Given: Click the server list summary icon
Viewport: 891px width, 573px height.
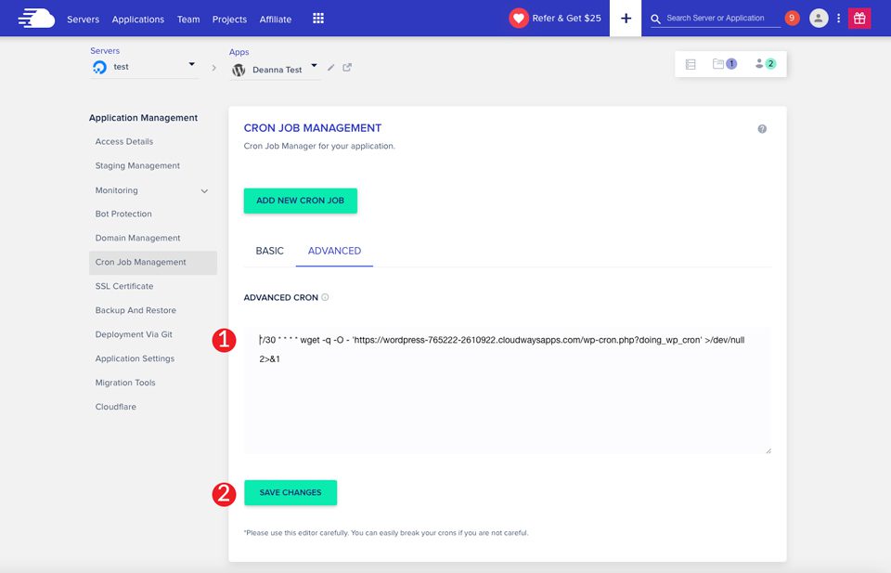Looking at the screenshot, I should (x=689, y=63).
